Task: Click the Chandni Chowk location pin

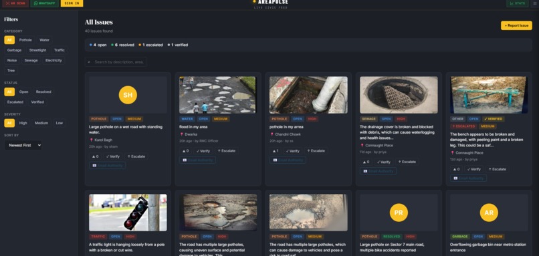Action: tap(272, 134)
